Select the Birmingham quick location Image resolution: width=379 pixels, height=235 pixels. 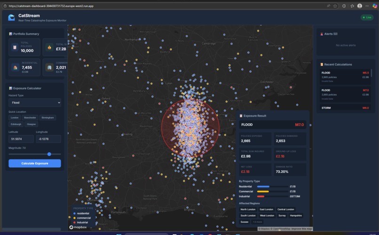(47, 117)
